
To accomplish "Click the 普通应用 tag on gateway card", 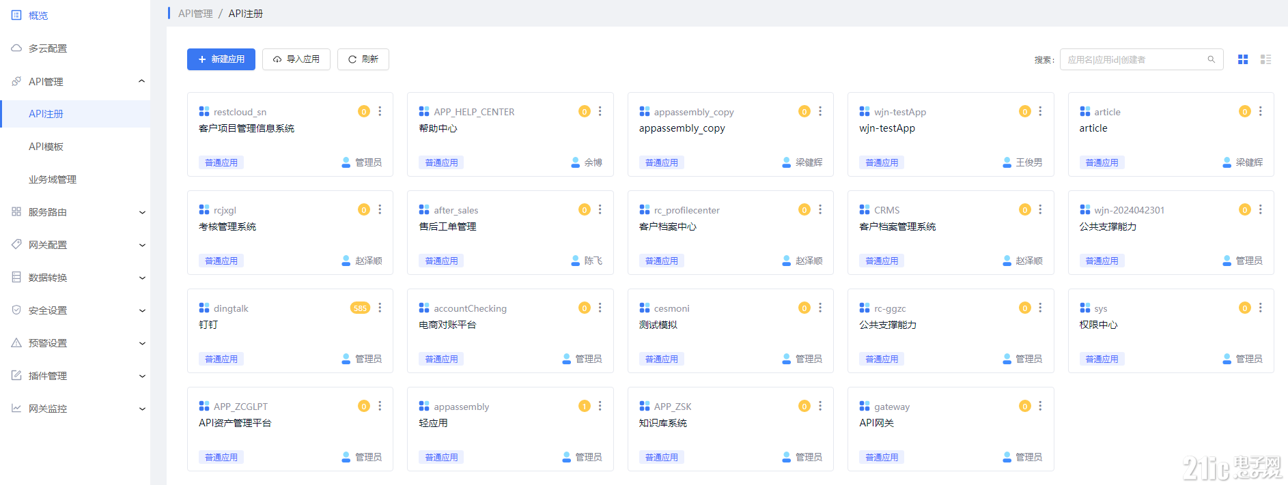I will (882, 457).
